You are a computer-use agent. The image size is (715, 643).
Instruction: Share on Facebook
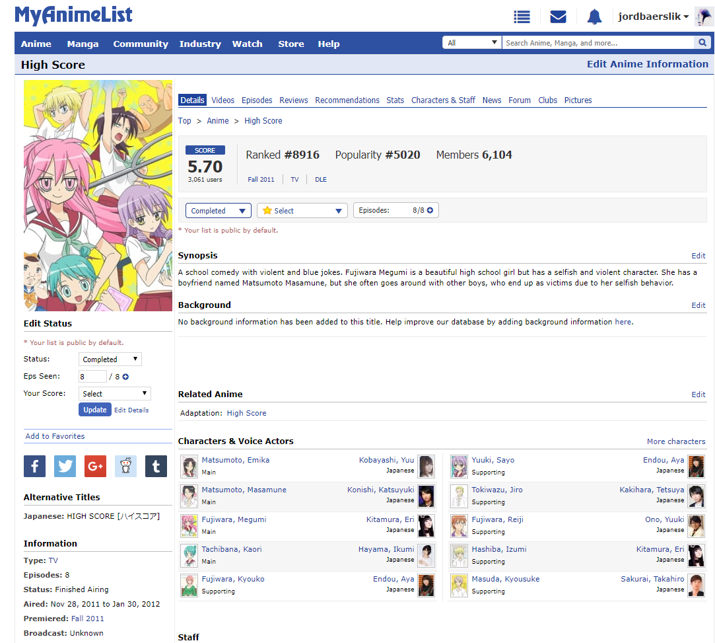point(34,467)
